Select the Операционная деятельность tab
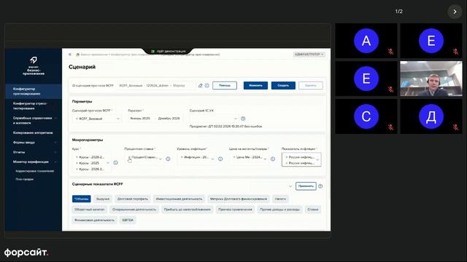This screenshot has width=467, height=262. click(x=134, y=210)
